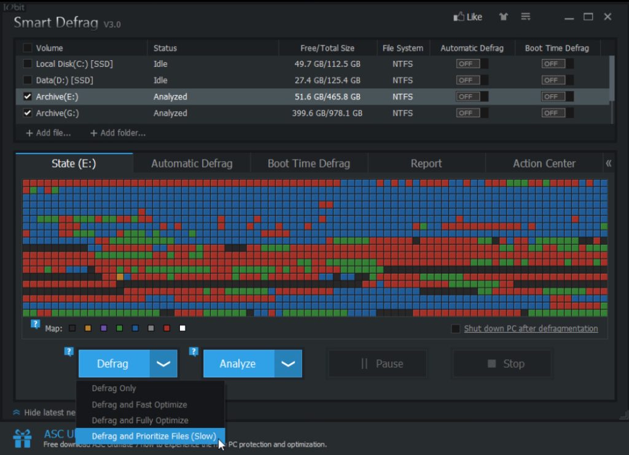Click the help icon next to Analyze button
This screenshot has height=455, width=629.
coord(194,351)
